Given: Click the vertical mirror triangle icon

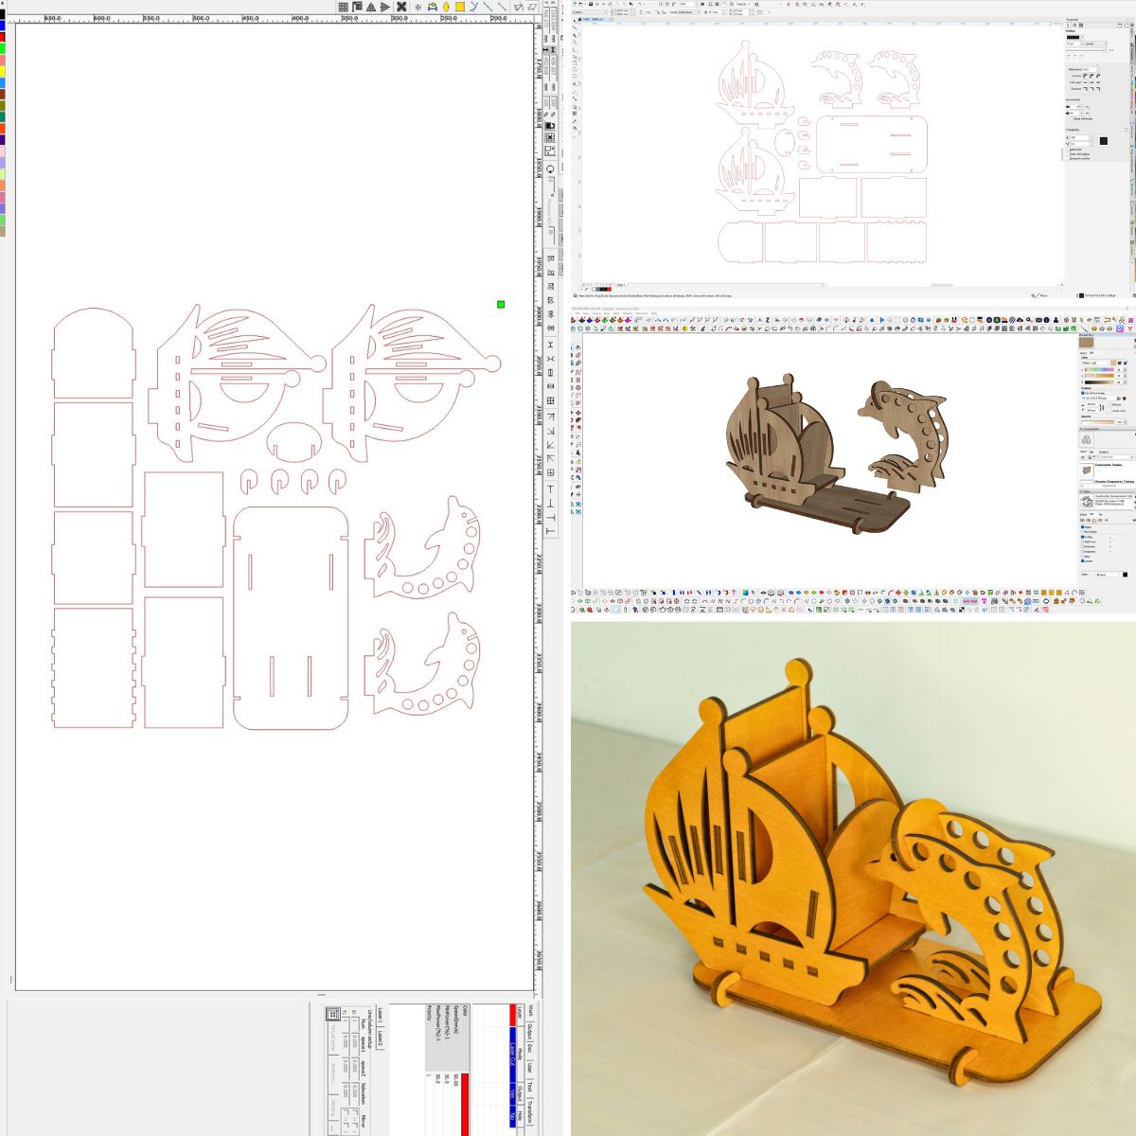Looking at the screenshot, I should (x=385, y=7).
